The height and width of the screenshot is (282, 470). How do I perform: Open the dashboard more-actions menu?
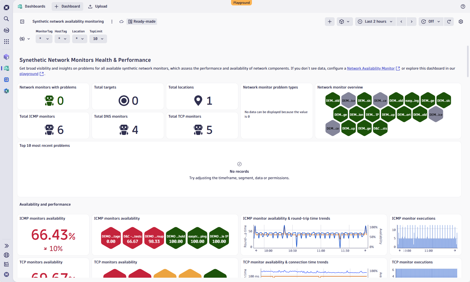pos(112,21)
